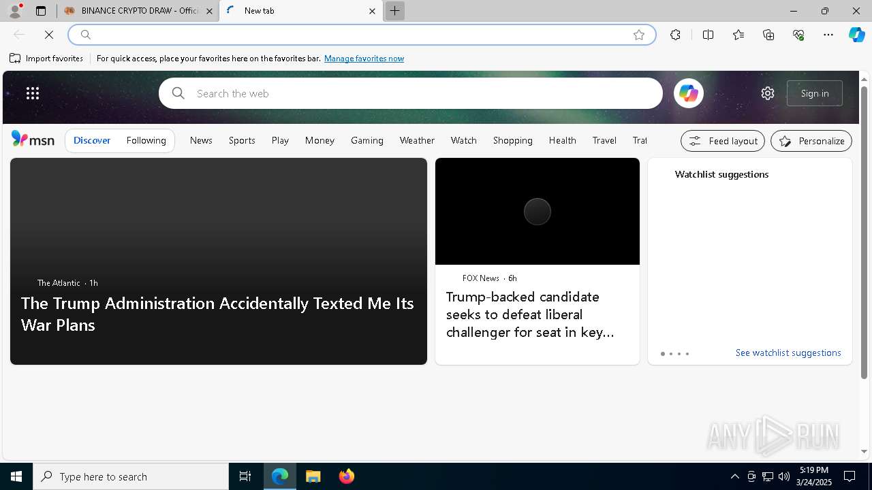Viewport: 872px width, 490px height.
Task: Open the Watch category
Action: tap(464, 140)
